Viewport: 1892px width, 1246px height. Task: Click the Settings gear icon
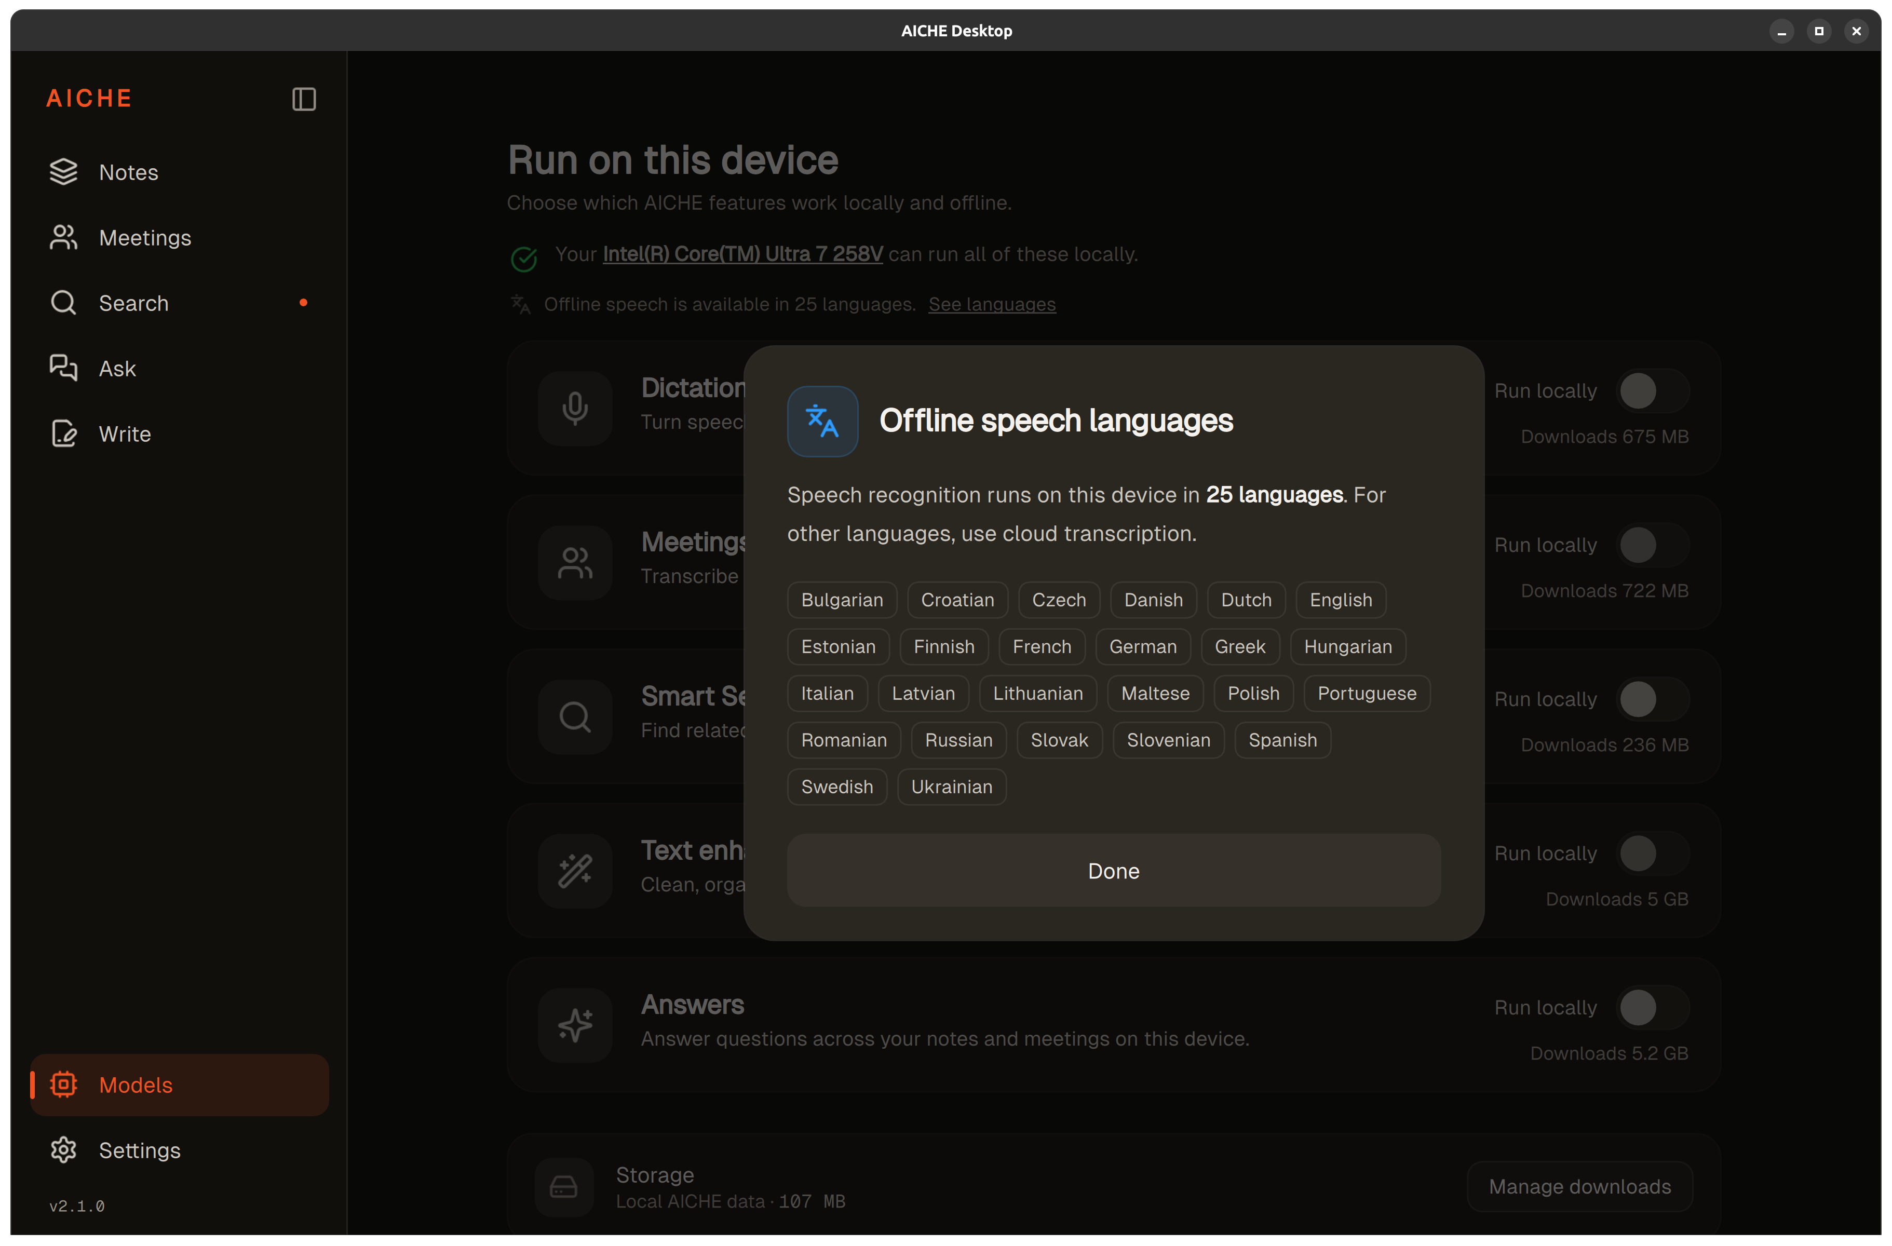click(63, 1150)
